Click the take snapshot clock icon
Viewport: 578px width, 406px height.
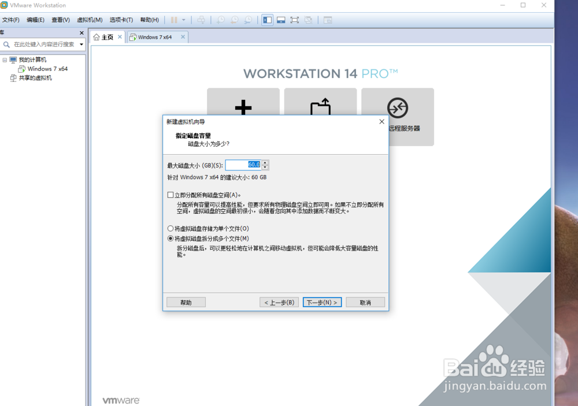point(221,20)
